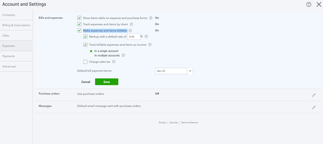This screenshot has height=144, width=323.
Task: Open help for Show Items table option
Action: coord(151,18)
